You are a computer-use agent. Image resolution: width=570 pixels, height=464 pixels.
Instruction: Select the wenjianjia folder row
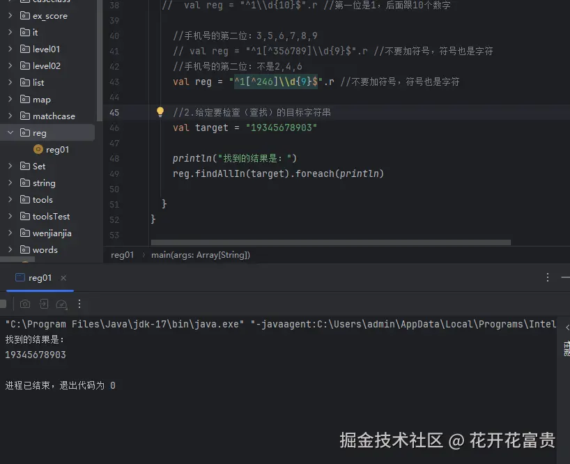(x=47, y=233)
